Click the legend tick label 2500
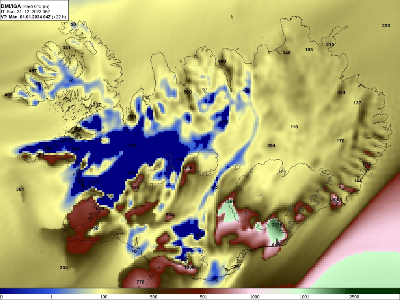This screenshot has width=400, height=300. tap(354, 297)
